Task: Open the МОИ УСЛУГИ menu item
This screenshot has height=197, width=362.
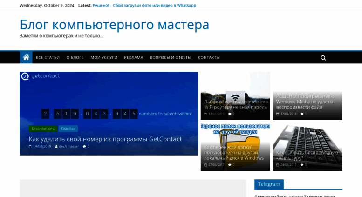Action: (x=104, y=57)
